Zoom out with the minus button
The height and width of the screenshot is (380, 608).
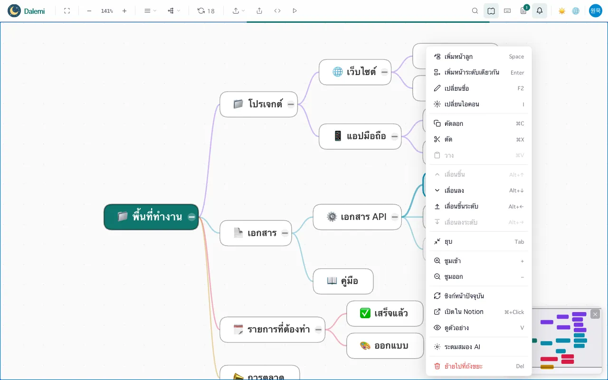pyautogui.click(x=89, y=10)
